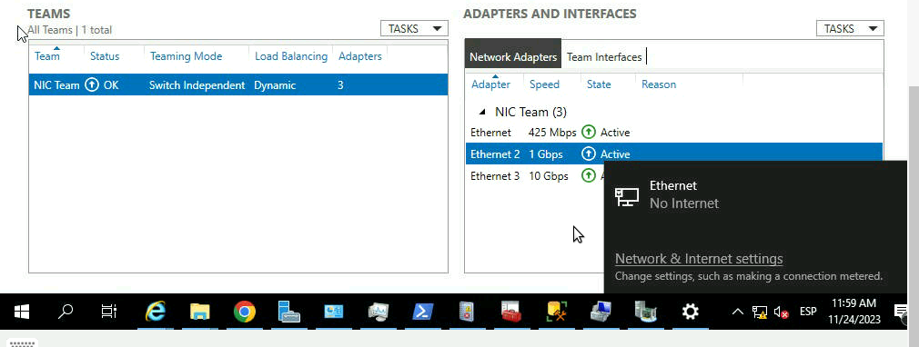Click the 10 Gbps speed value

pos(548,176)
